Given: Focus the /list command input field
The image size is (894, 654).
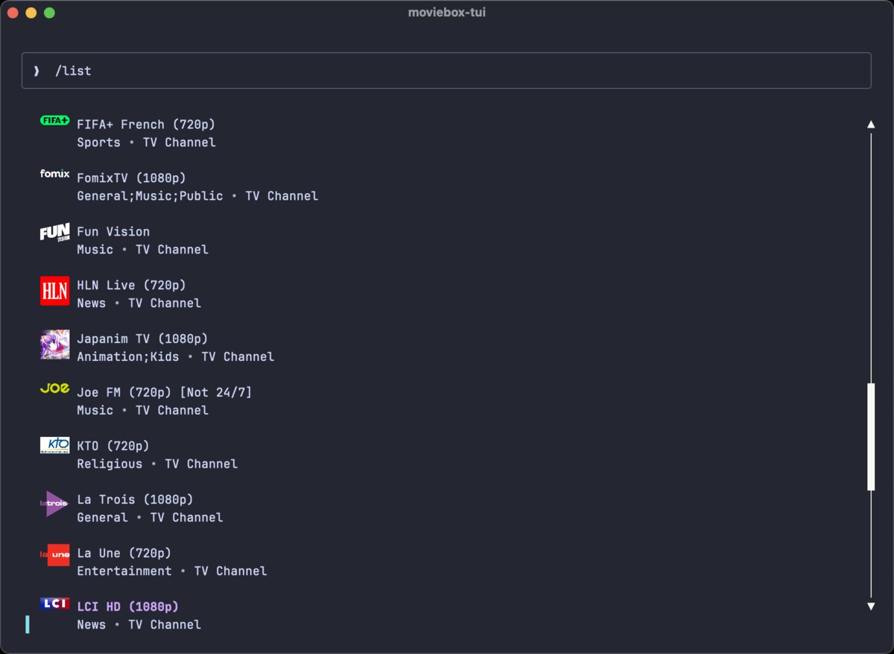Looking at the screenshot, I should pyautogui.click(x=446, y=71).
